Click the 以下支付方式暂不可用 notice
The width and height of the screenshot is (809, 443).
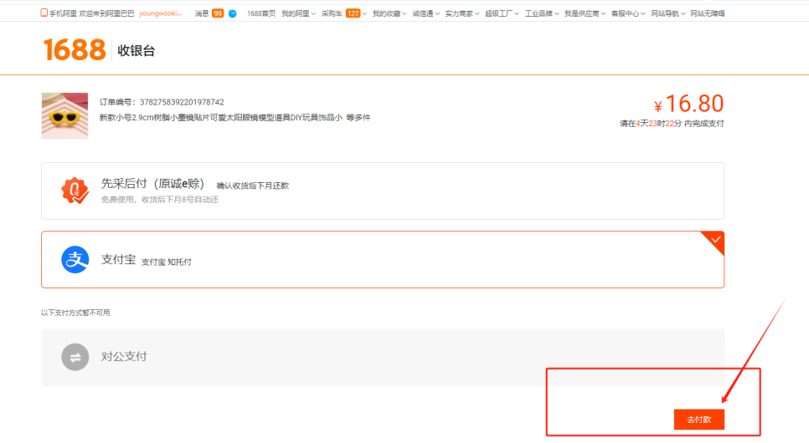[x=75, y=313]
